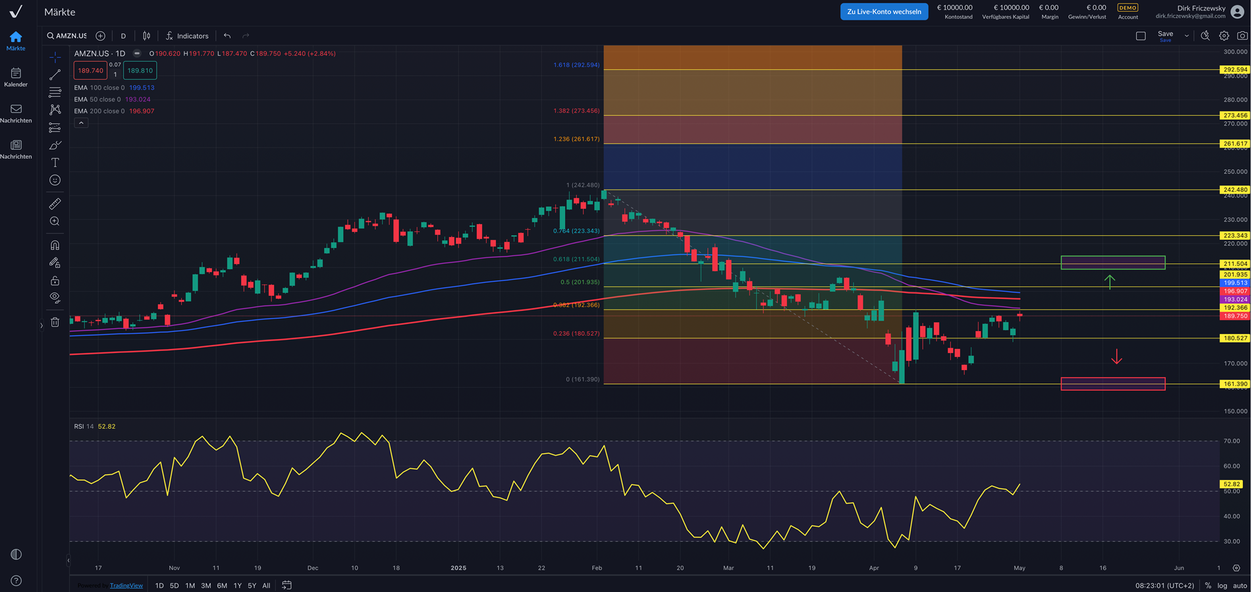
Task: Switch to the 6M time range
Action: click(x=222, y=585)
